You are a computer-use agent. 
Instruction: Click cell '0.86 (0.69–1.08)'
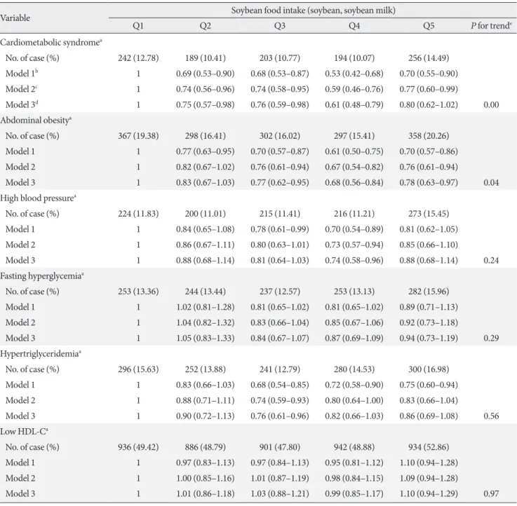[429, 416]
